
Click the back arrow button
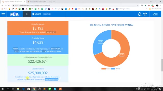(x=27, y=14)
